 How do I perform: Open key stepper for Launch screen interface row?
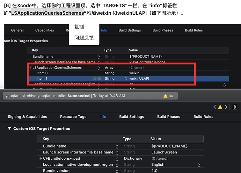(117, 153)
